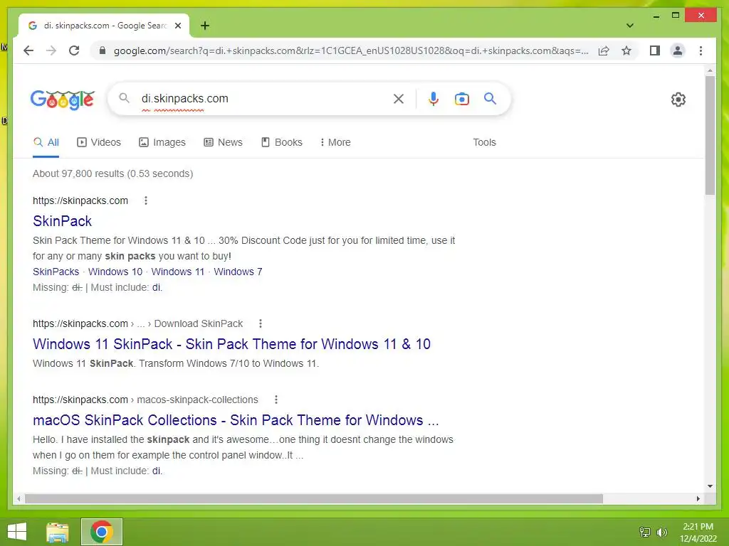Click the Chrome taskbar icon
The width and height of the screenshot is (729, 546).
(x=101, y=532)
